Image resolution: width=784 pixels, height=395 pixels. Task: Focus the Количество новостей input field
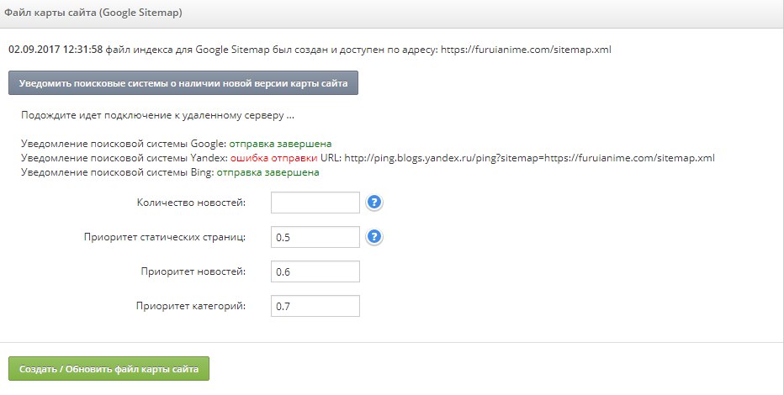(x=315, y=203)
